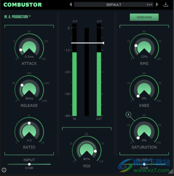Click the threshold marker triangle on meter
Viewport: 174px width, 176px height.
[103, 43]
